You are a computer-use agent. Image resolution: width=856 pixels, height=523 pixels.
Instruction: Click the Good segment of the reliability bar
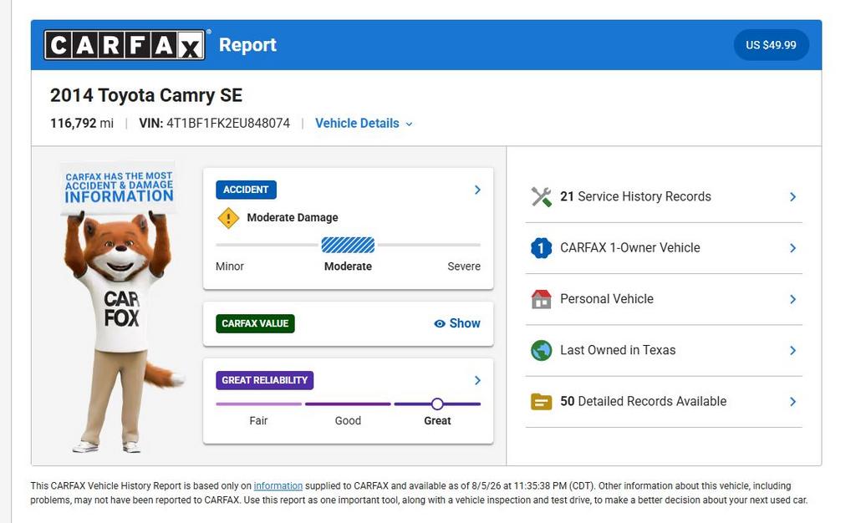coord(348,404)
